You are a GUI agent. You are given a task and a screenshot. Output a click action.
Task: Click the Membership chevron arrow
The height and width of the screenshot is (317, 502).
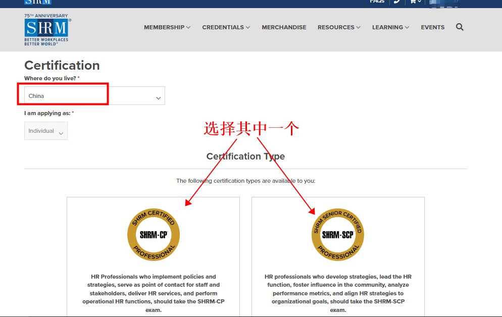pos(188,27)
